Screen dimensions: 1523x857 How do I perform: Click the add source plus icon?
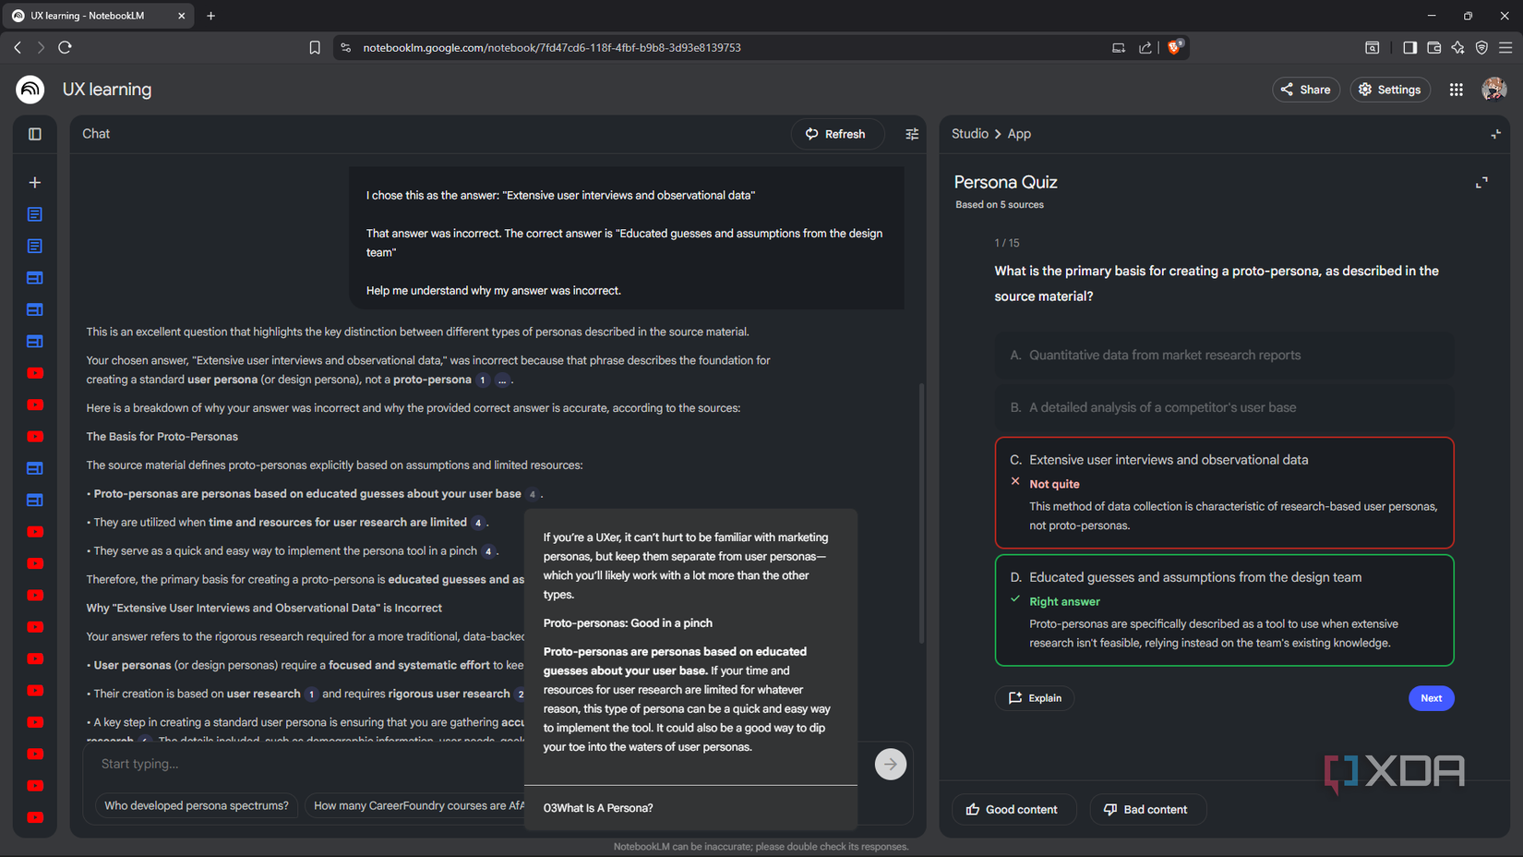tap(35, 183)
